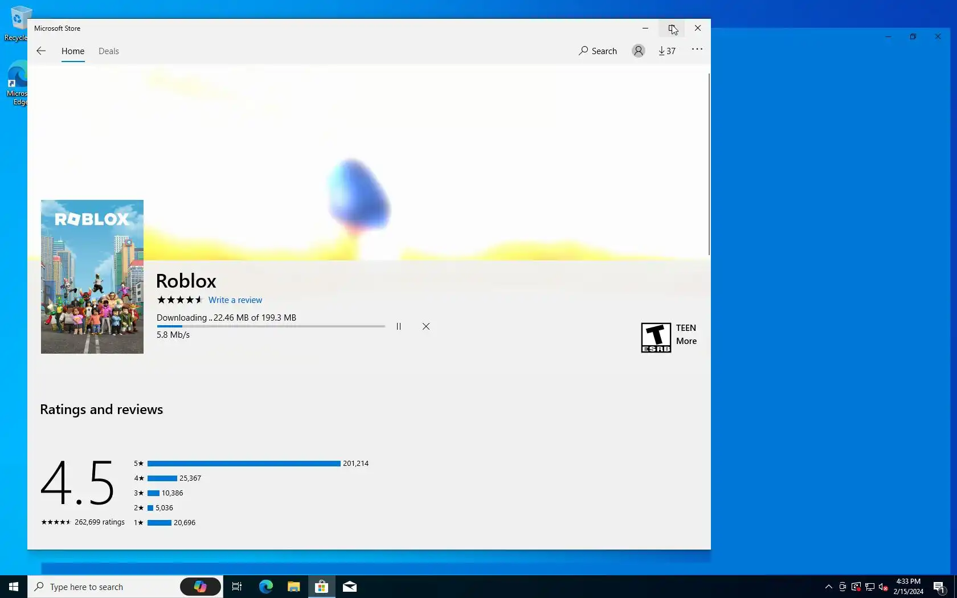957x598 pixels.
Task: Click the taskbar search box
Action: [x=104, y=587]
